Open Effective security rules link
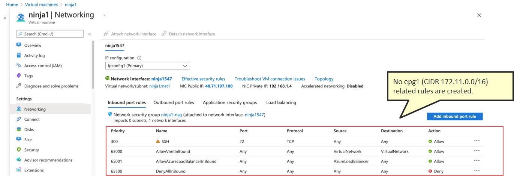514x176 pixels. (203, 79)
